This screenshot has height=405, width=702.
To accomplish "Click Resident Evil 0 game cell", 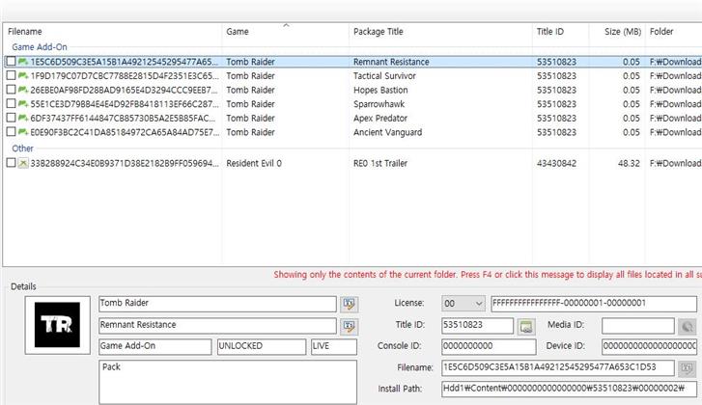I will pyautogui.click(x=254, y=163).
